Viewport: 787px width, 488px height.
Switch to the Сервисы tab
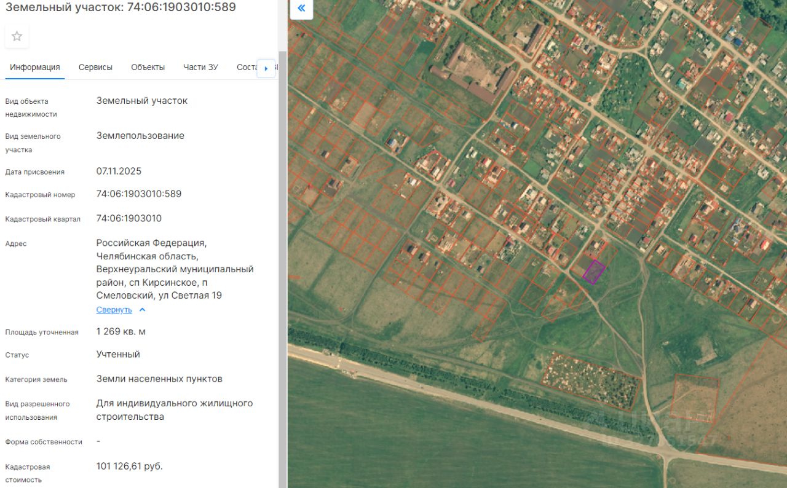(95, 68)
